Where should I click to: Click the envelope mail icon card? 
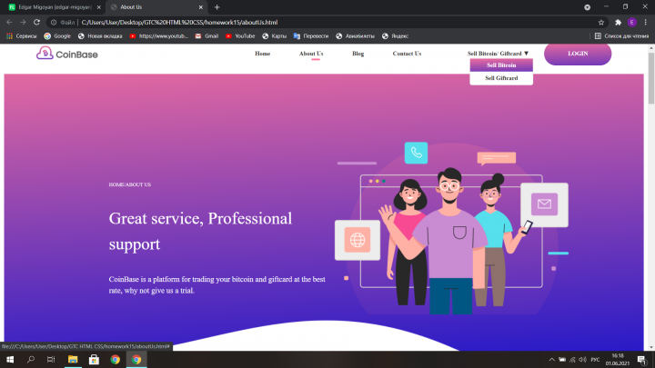pyautogui.click(x=544, y=204)
